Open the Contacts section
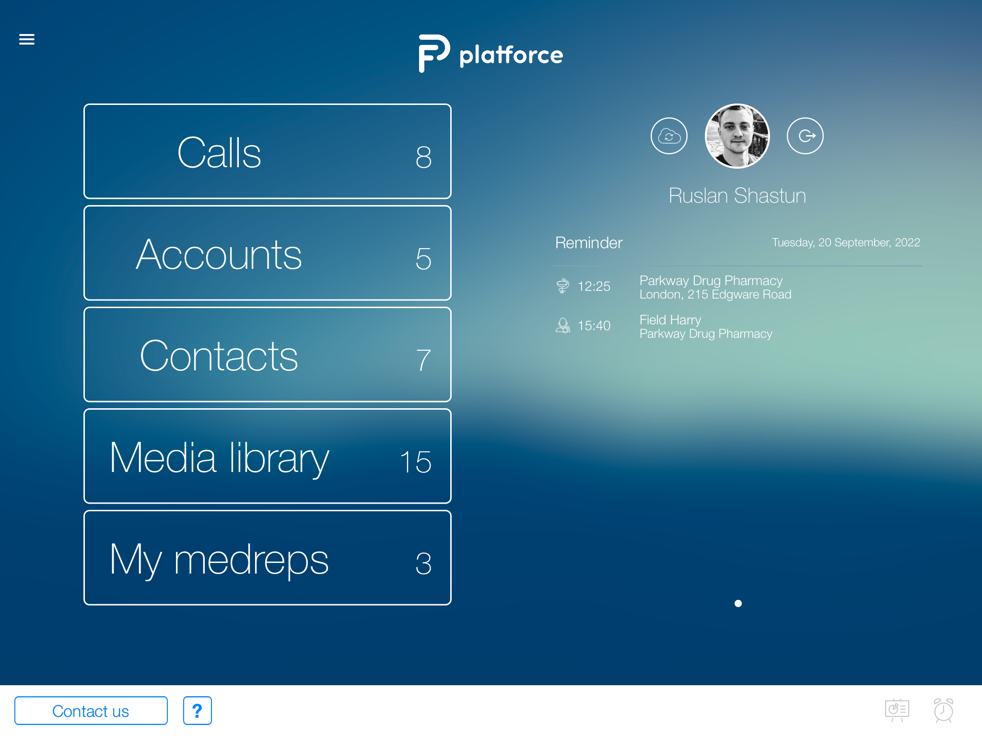Screen dimensions: 982x736 click(267, 355)
